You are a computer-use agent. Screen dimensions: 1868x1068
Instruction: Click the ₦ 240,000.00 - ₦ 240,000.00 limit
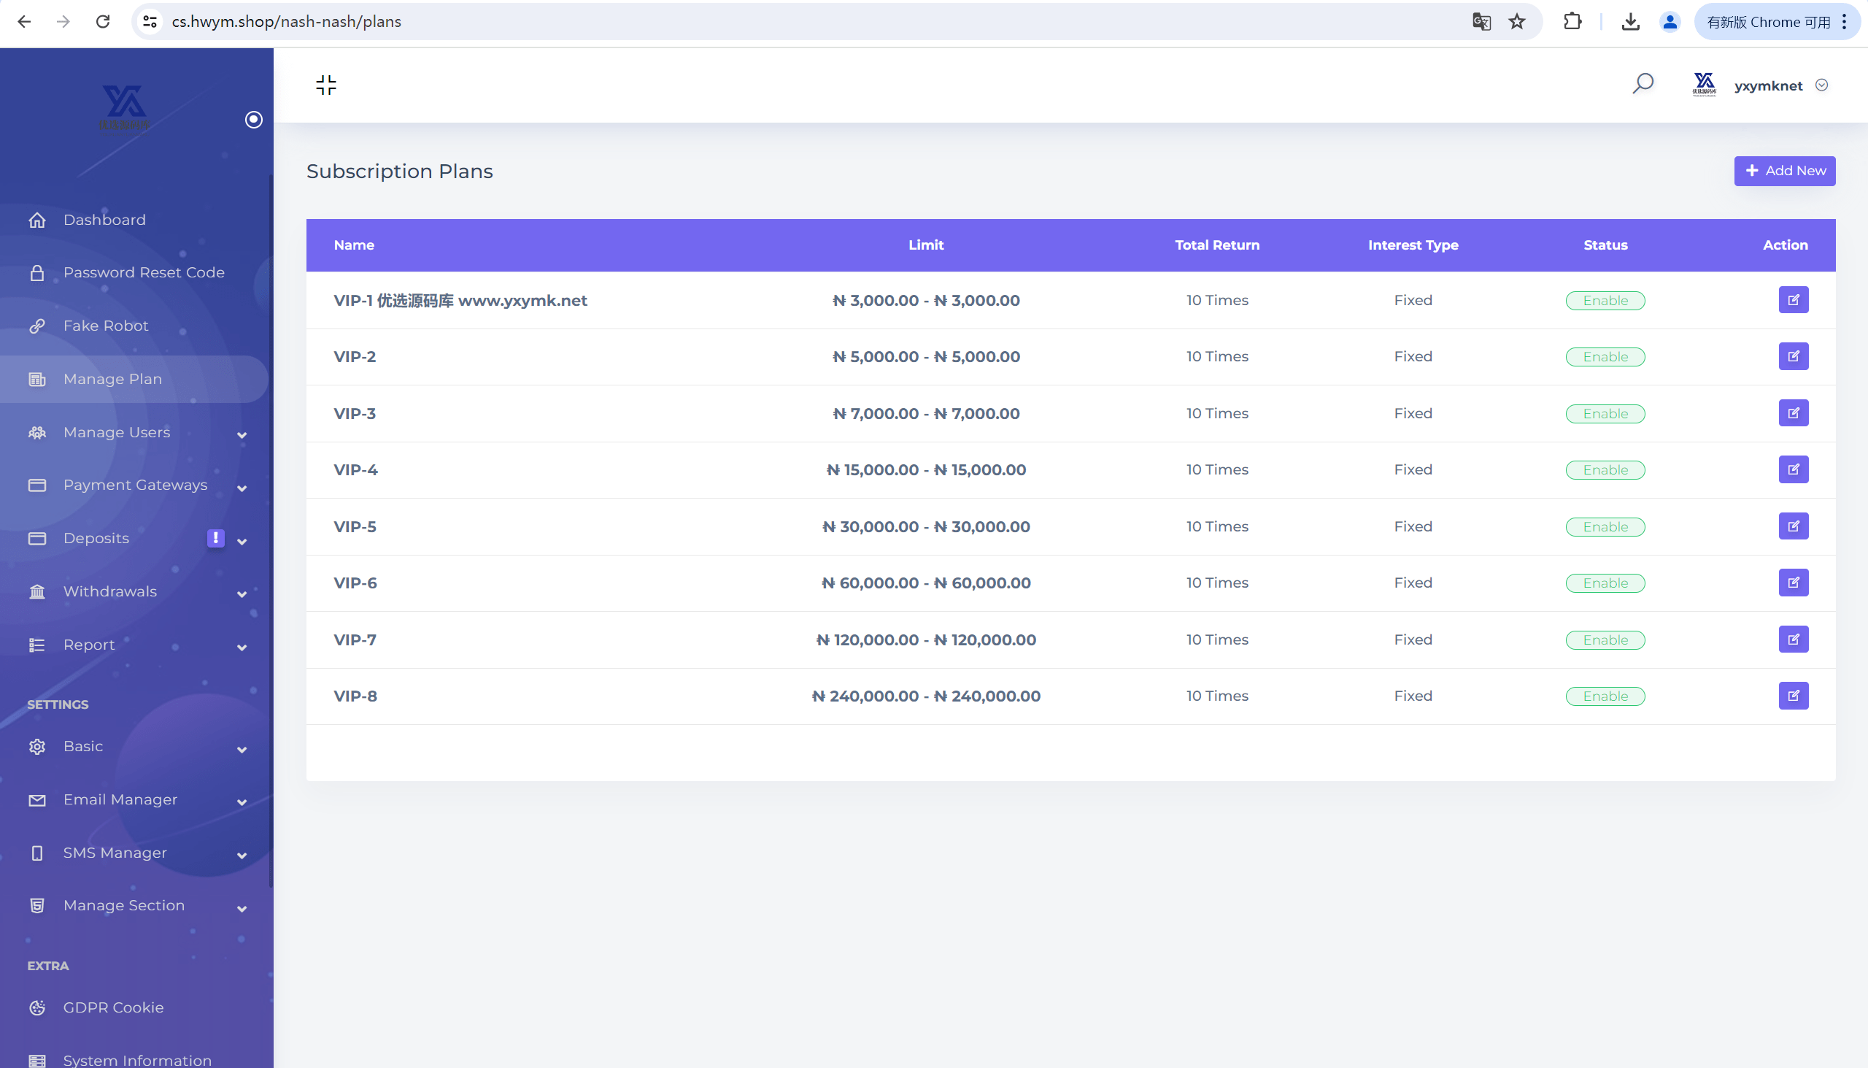click(x=926, y=696)
